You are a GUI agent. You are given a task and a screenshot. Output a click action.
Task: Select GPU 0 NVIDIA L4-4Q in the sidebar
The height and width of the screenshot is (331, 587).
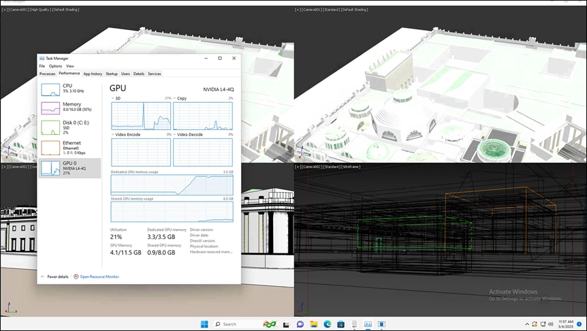coord(69,168)
